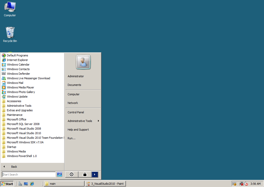Click the muted volume tray icon
This screenshot has height=187, width=264.
click(x=246, y=184)
